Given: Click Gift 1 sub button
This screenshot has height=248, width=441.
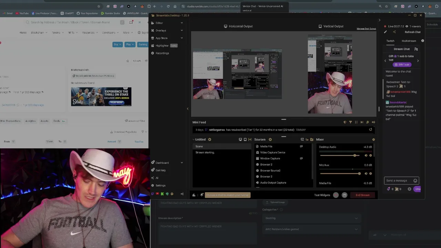Looking at the screenshot, I should tap(402, 65).
